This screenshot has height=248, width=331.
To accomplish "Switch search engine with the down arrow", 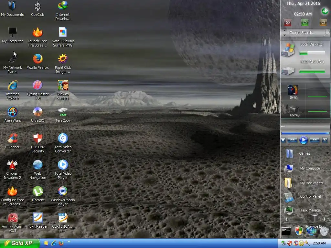I will (284, 35).
